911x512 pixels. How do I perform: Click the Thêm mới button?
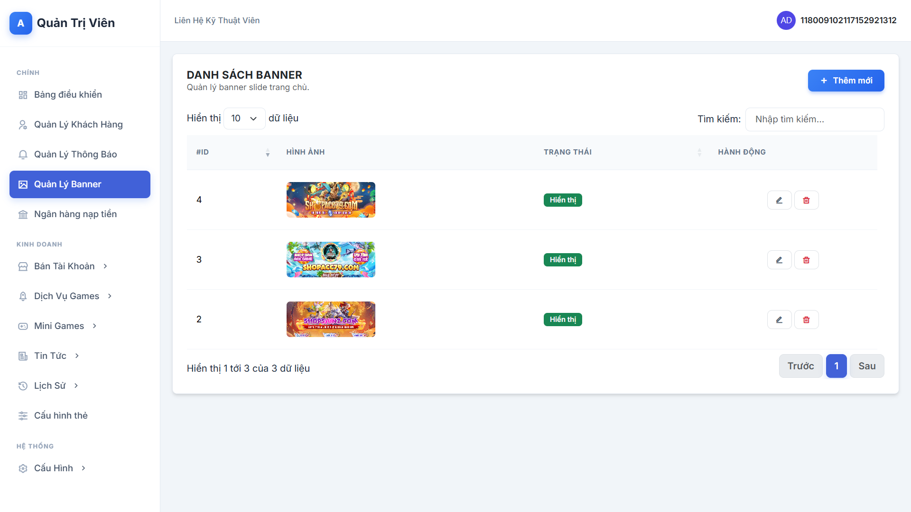tap(846, 81)
